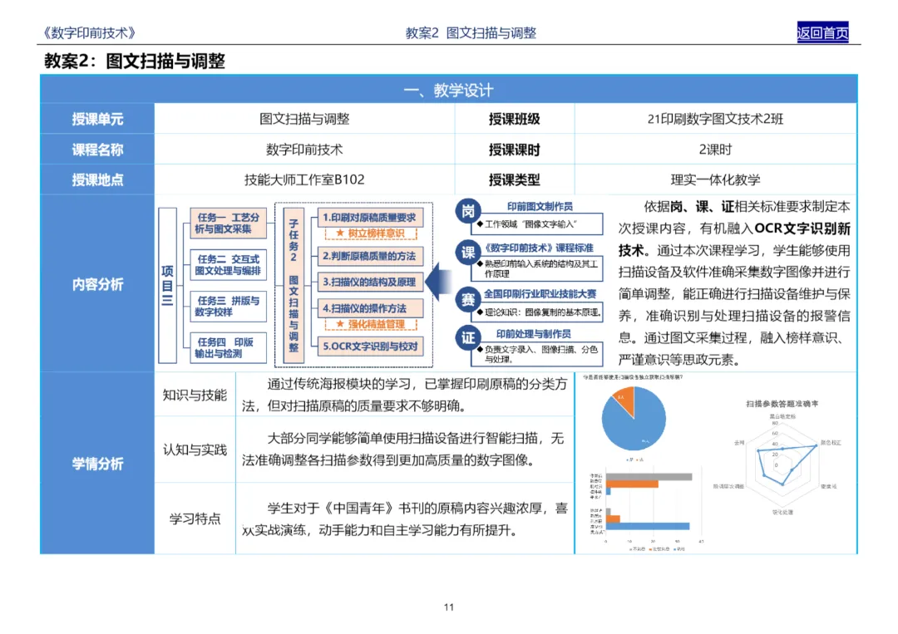
Task: Click the 课程名称 label cell
Action: tap(97, 150)
